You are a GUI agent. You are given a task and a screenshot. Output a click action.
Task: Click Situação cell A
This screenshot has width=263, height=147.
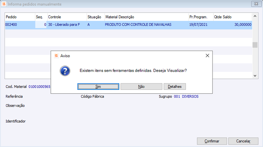pos(96,25)
